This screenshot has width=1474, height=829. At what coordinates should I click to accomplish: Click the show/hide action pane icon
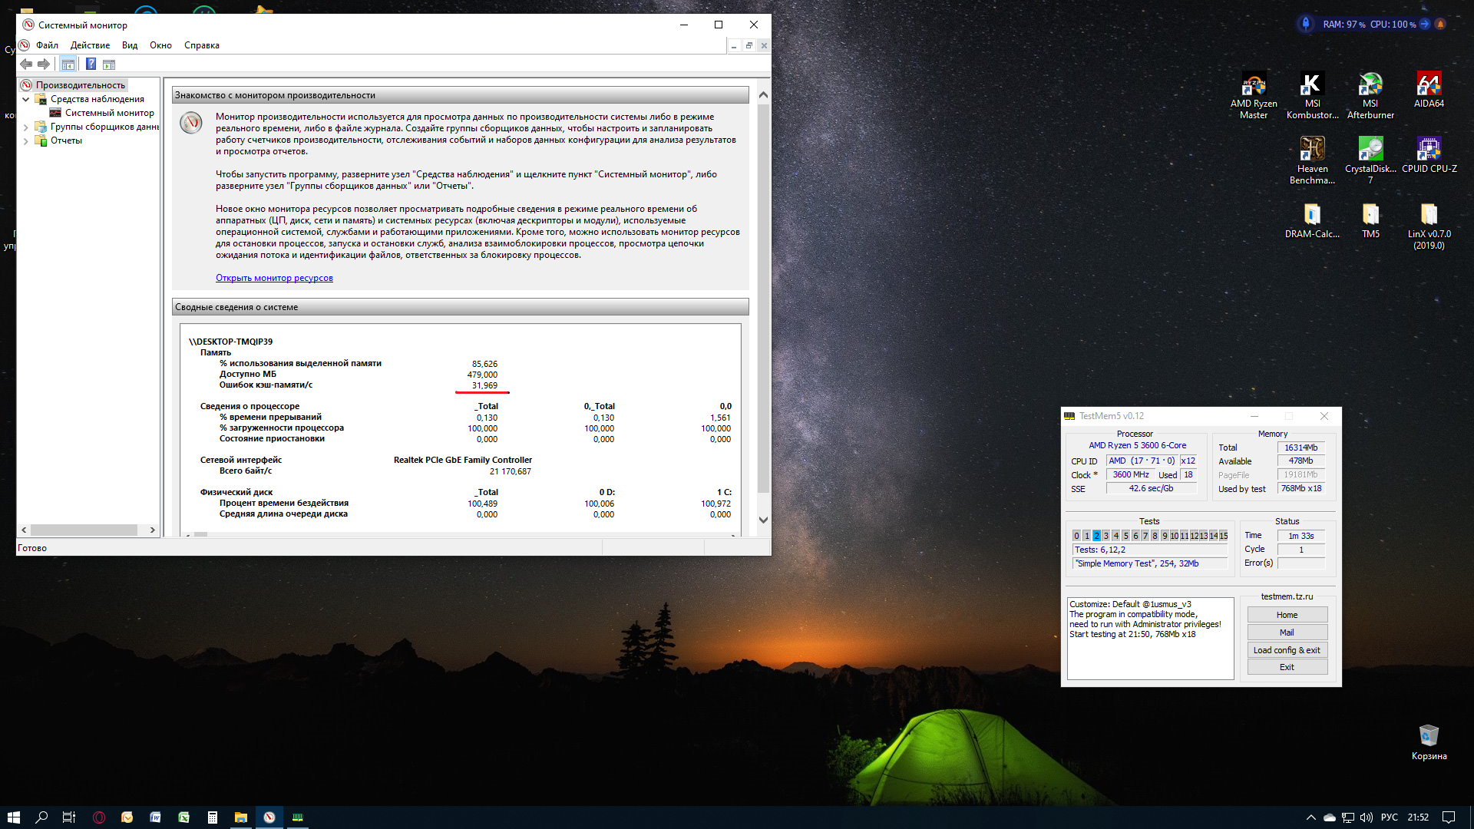tap(109, 64)
